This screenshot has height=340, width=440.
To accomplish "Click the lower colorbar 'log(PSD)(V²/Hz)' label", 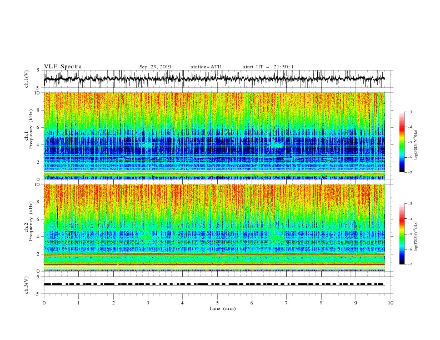I will [x=416, y=237].
